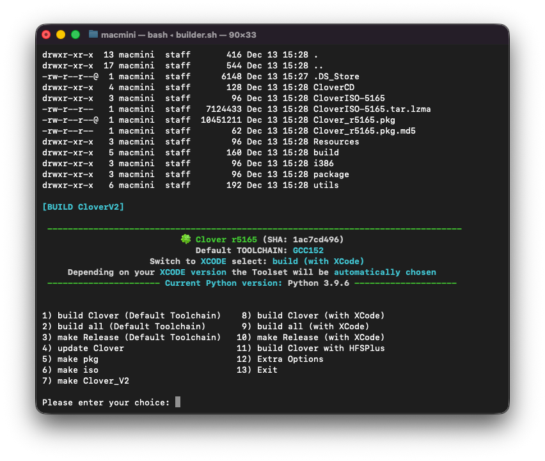Click option '10) make Release (with XCode)'
Screen dimensions: 545x461
(x=311, y=338)
